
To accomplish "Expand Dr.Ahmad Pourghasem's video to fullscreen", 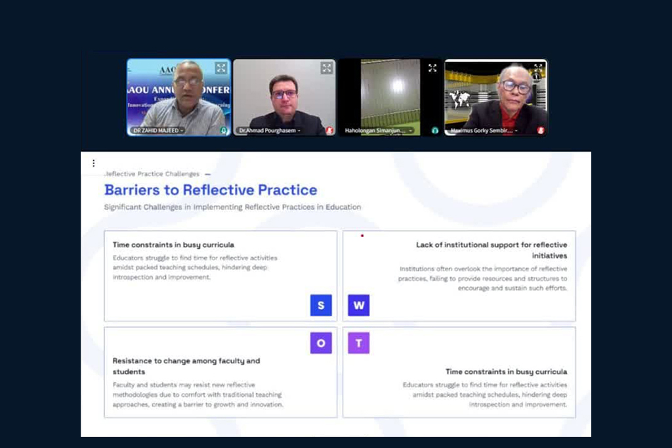I will point(327,68).
